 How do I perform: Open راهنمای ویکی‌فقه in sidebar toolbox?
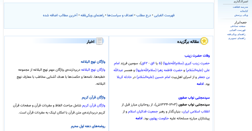(x=236, y=34)
